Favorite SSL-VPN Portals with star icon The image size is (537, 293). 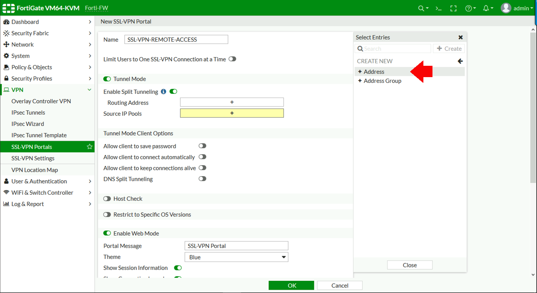[x=90, y=147]
